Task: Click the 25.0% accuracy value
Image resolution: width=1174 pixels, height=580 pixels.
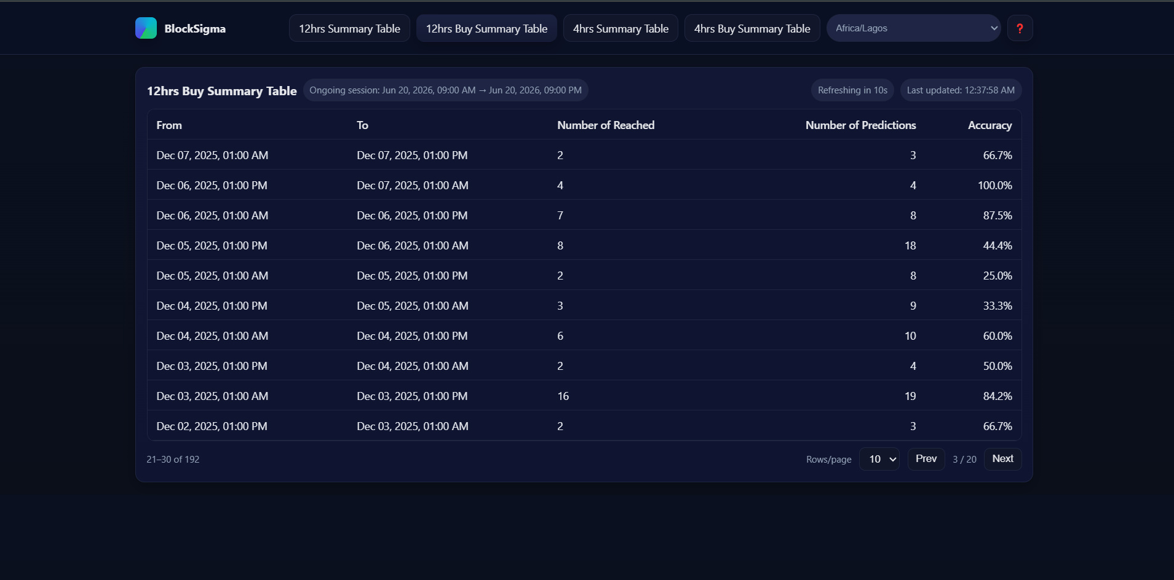Action: point(997,276)
